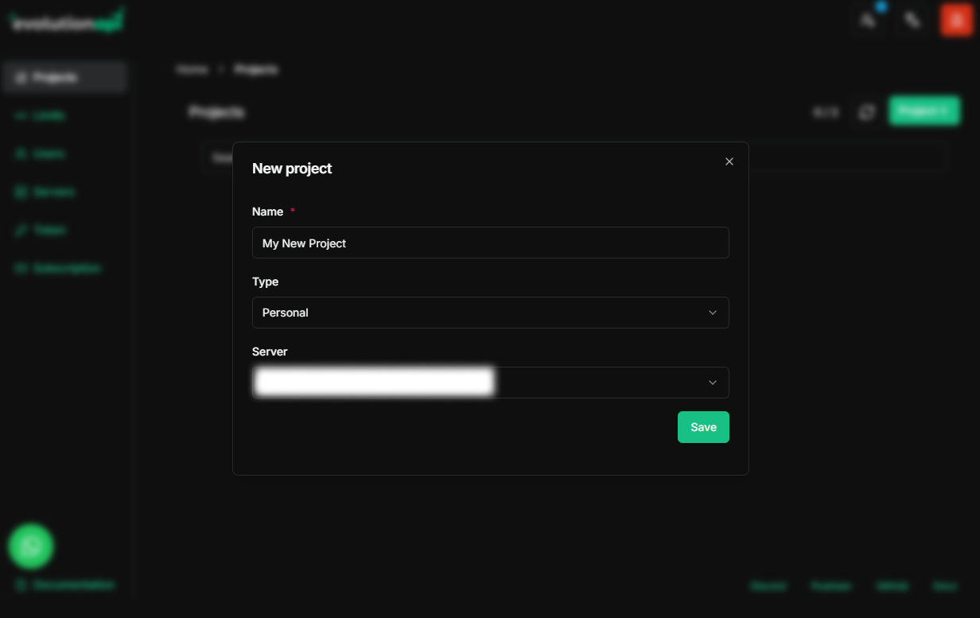
Task: Select Projects in the breadcrumb trail
Action: pos(255,69)
